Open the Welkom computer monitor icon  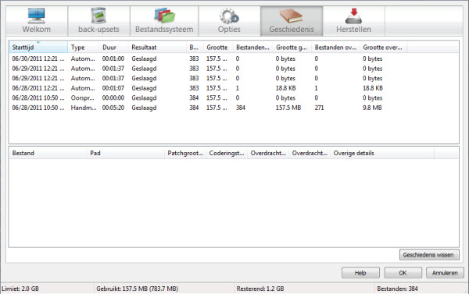coord(37,16)
